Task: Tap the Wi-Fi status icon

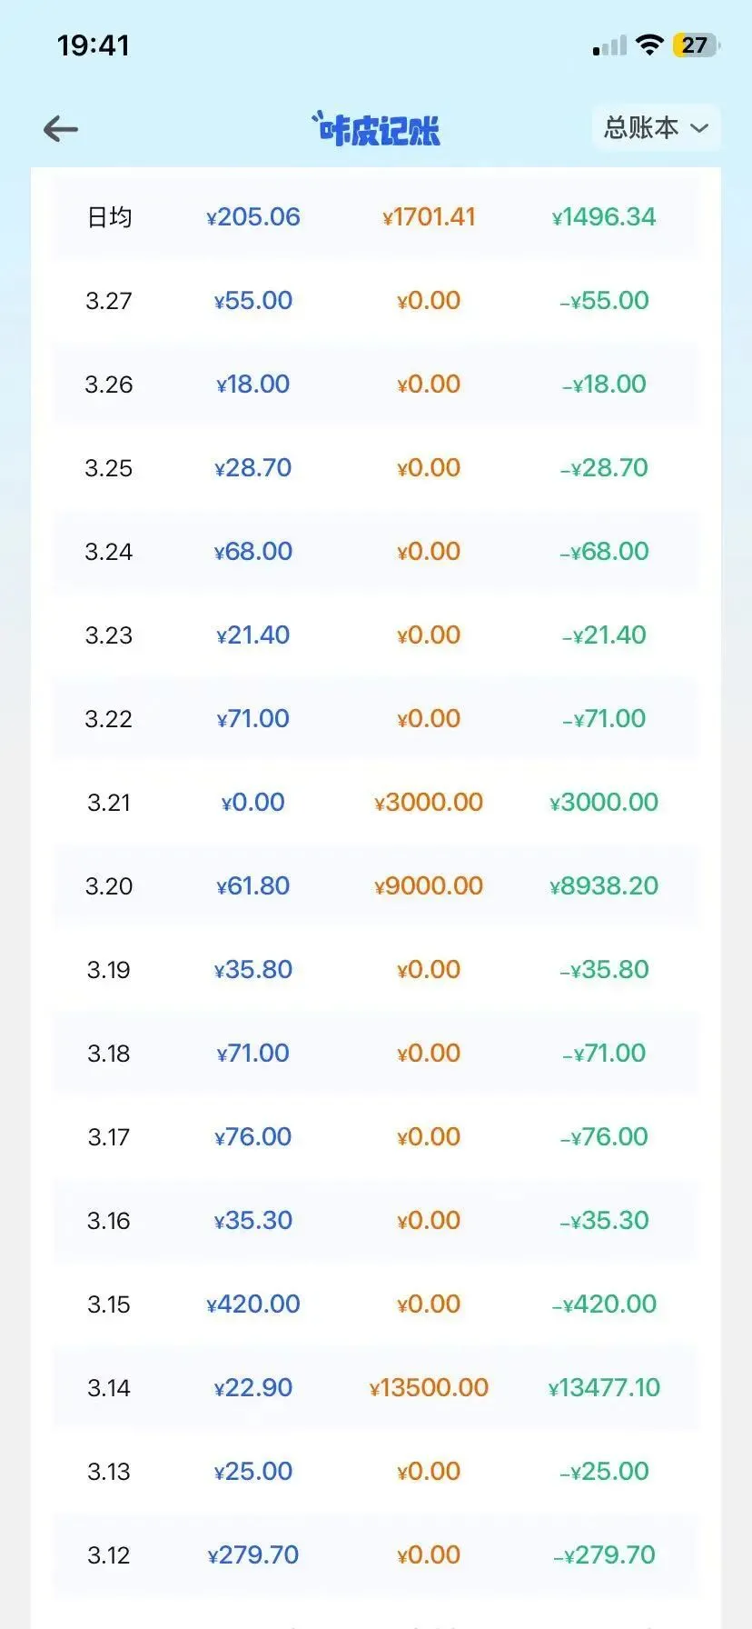Action: (649, 45)
